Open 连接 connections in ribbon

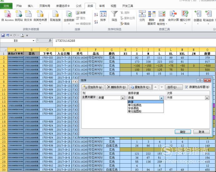click(81, 13)
